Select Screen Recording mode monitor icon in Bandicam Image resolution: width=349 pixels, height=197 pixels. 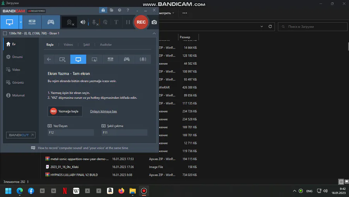click(x=9, y=22)
